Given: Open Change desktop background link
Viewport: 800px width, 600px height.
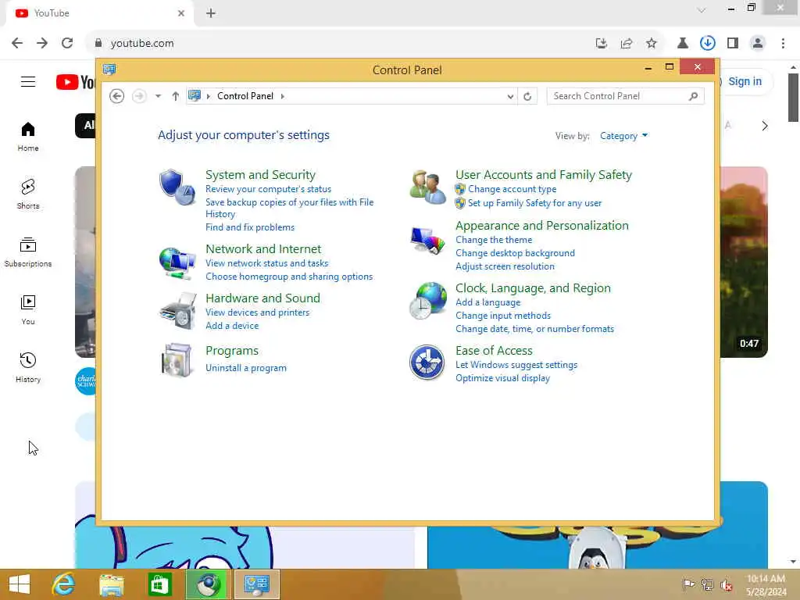Looking at the screenshot, I should pyautogui.click(x=515, y=253).
